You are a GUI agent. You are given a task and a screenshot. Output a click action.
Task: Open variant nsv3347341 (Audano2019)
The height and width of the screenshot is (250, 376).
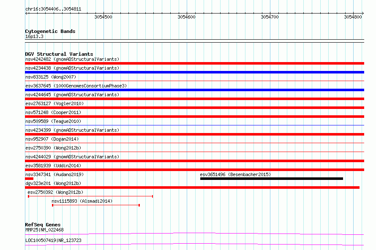[54, 174]
